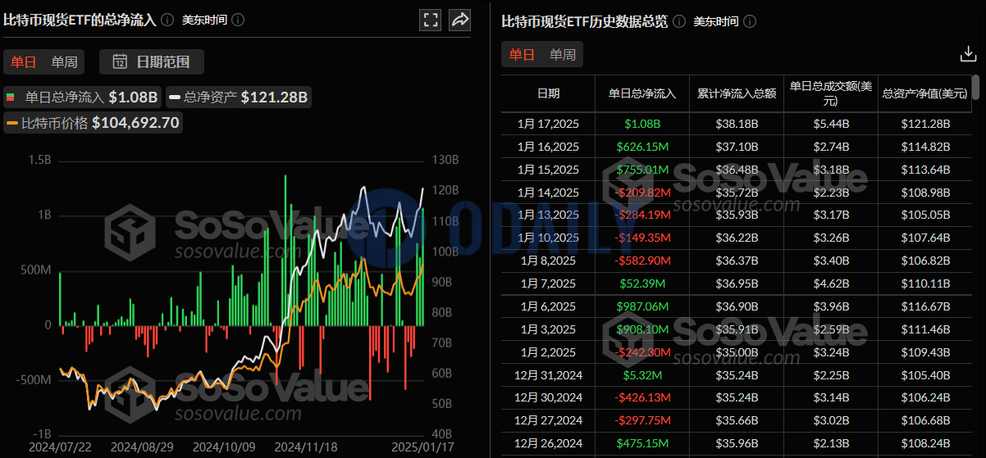Select 单日 tab in chart panel
Viewport: 986px width, 458px height.
(x=24, y=61)
